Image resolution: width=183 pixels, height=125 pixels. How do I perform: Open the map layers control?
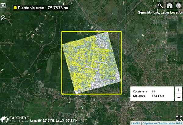(178, 5)
